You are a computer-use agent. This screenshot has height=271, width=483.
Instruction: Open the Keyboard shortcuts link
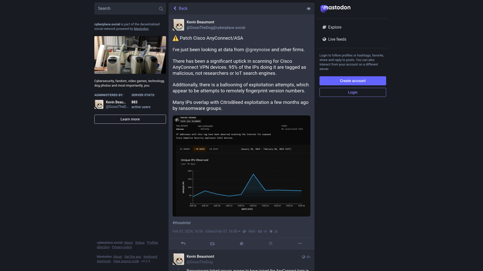click(127, 259)
